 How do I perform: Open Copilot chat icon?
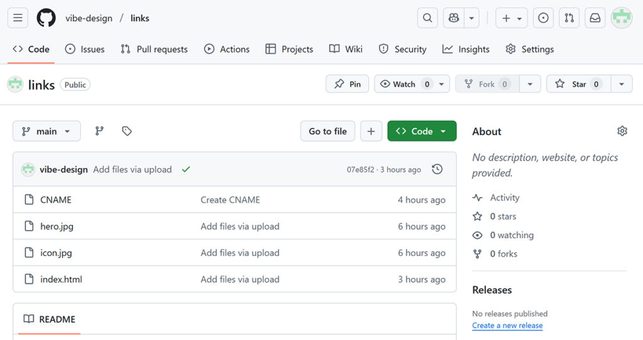click(x=453, y=18)
